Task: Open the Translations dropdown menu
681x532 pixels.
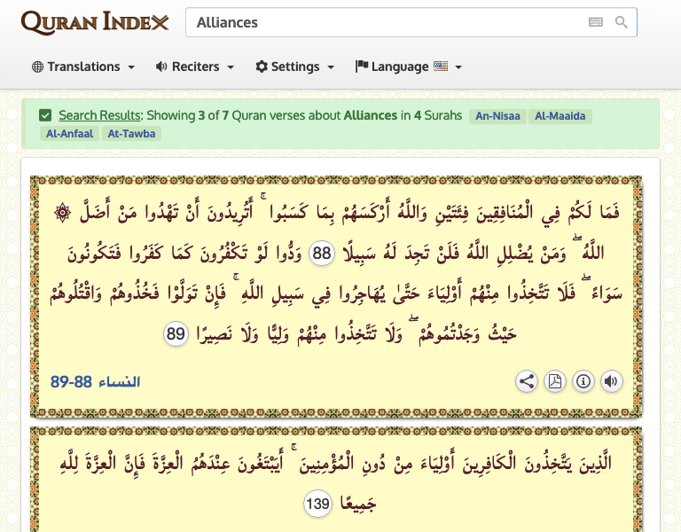Action: 83,66
